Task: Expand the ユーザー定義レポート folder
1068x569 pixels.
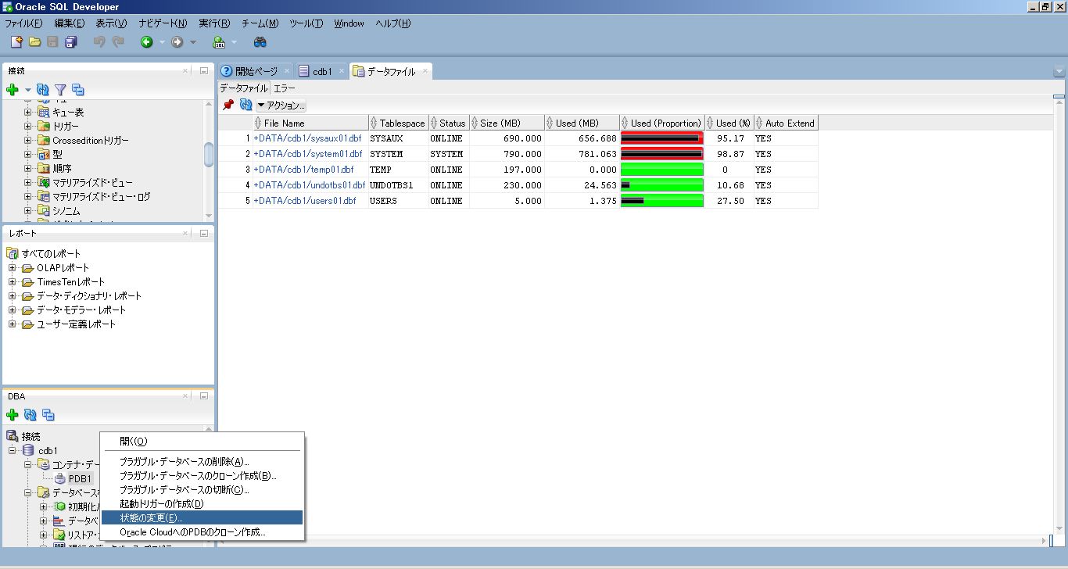Action: 13,324
